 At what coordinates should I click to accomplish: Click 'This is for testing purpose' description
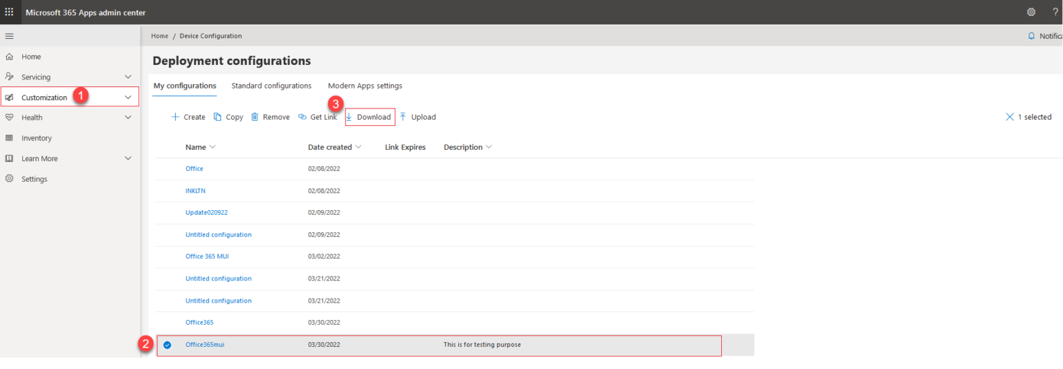(x=482, y=345)
